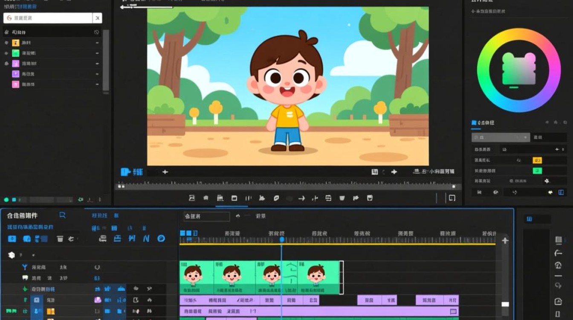
Task: Click the top icon in the right timeline strip
Action: click(x=558, y=240)
